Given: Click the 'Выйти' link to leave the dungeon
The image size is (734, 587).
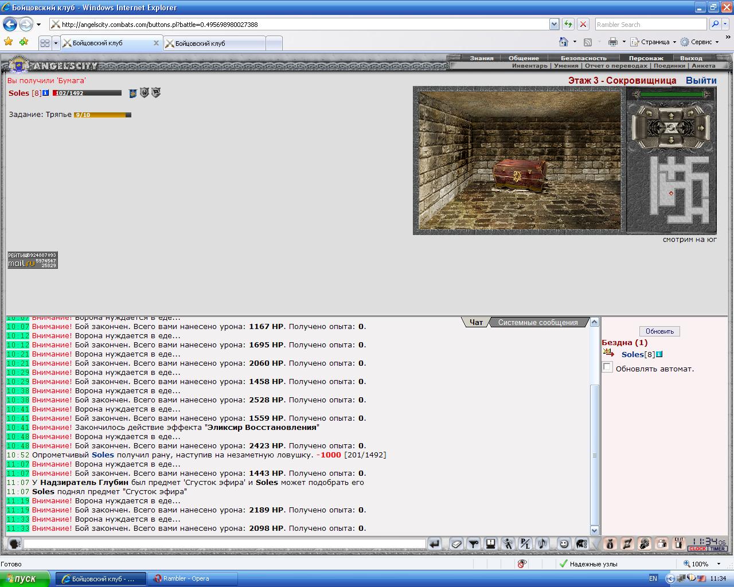Looking at the screenshot, I should [x=701, y=80].
